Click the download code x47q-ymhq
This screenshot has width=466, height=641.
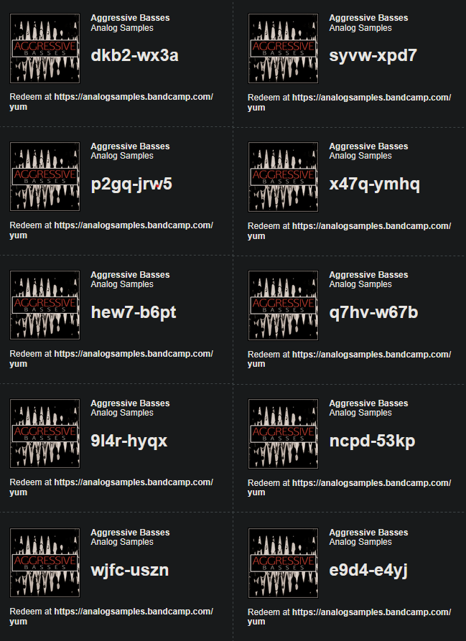(x=374, y=184)
